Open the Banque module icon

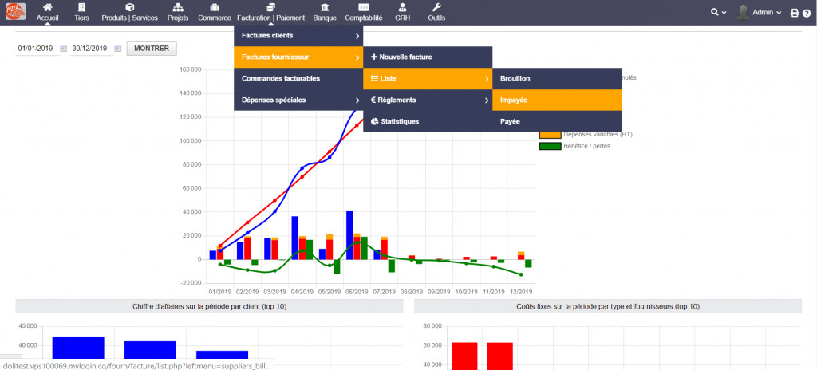(325, 7)
